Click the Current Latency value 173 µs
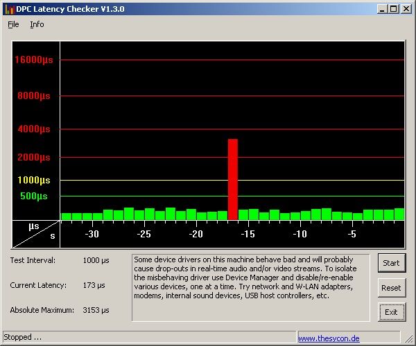 (94, 285)
